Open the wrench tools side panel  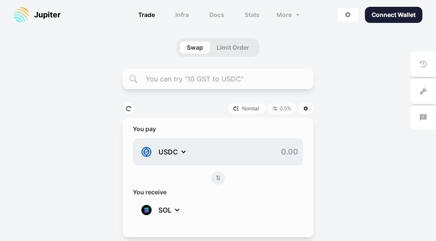point(423,91)
